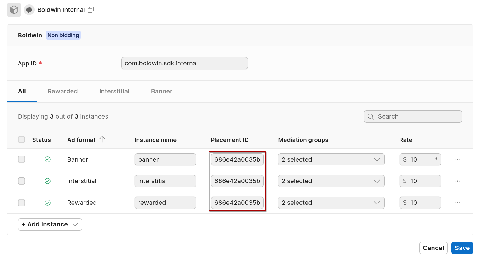The width and height of the screenshot is (479, 257).
Task: Switch to the Banner tab
Action: [x=161, y=91]
